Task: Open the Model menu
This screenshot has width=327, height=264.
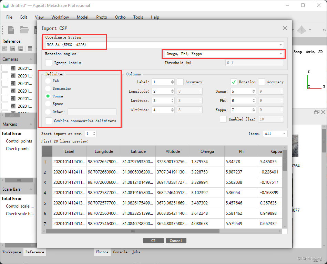Action: coord(82,17)
